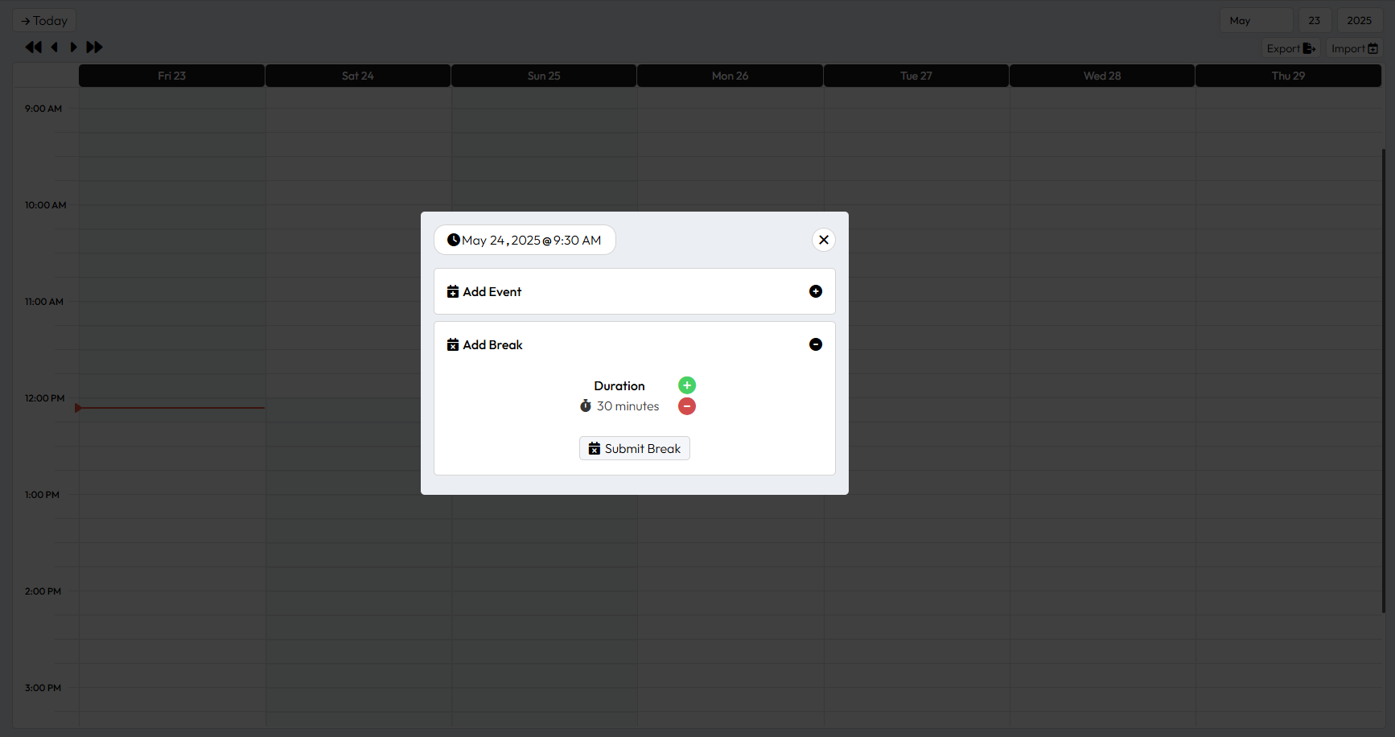The width and height of the screenshot is (1395, 737).
Task: Click the 9:00 AM time label
Action: click(x=43, y=109)
